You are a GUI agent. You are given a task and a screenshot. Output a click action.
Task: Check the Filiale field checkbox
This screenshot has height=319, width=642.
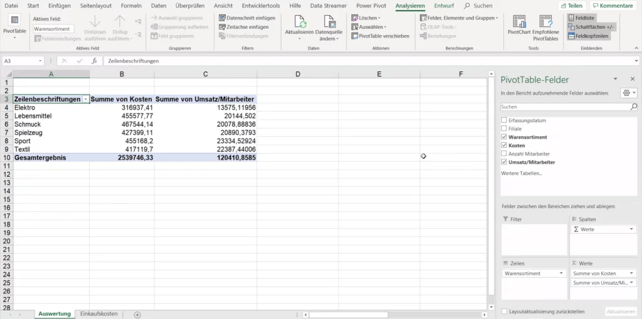503,128
